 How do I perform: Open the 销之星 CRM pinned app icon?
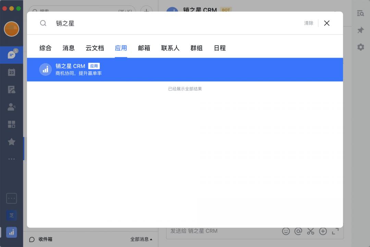click(12, 232)
